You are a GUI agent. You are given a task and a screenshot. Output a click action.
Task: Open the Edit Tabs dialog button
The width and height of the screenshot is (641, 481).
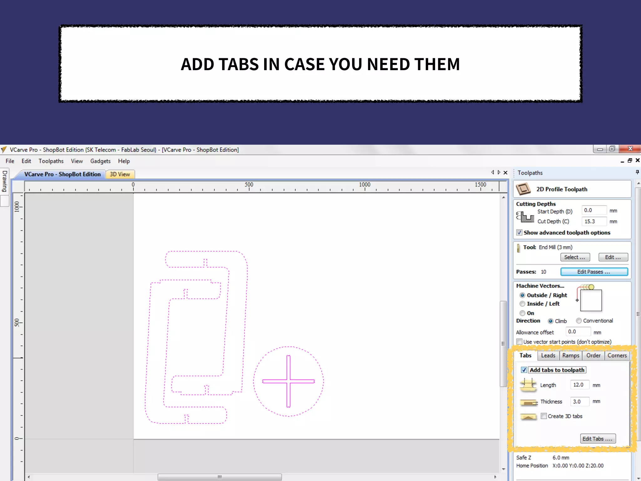(x=597, y=439)
